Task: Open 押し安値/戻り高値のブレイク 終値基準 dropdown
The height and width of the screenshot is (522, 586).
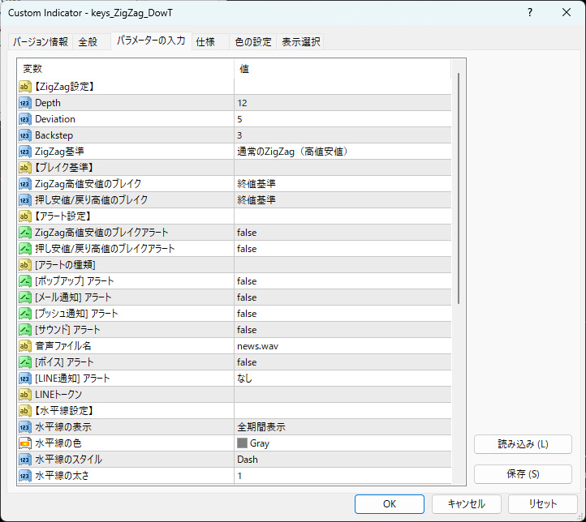Action: [343, 200]
